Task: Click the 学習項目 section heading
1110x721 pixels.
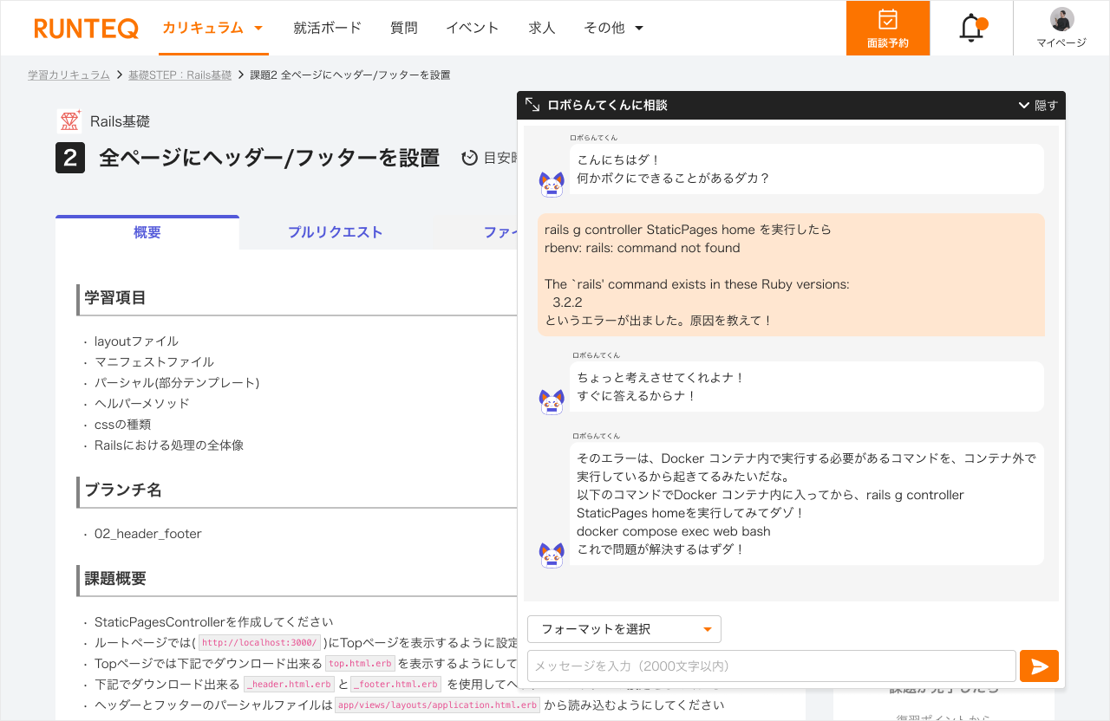Action: (115, 298)
